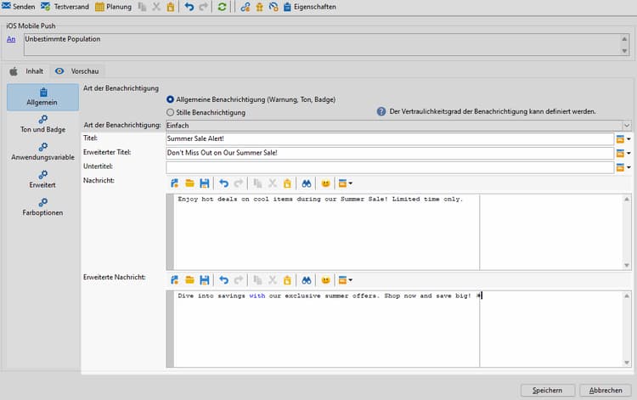Click Nachricht toolbar save disk icon
This screenshot has height=400, width=637.
pyautogui.click(x=205, y=183)
